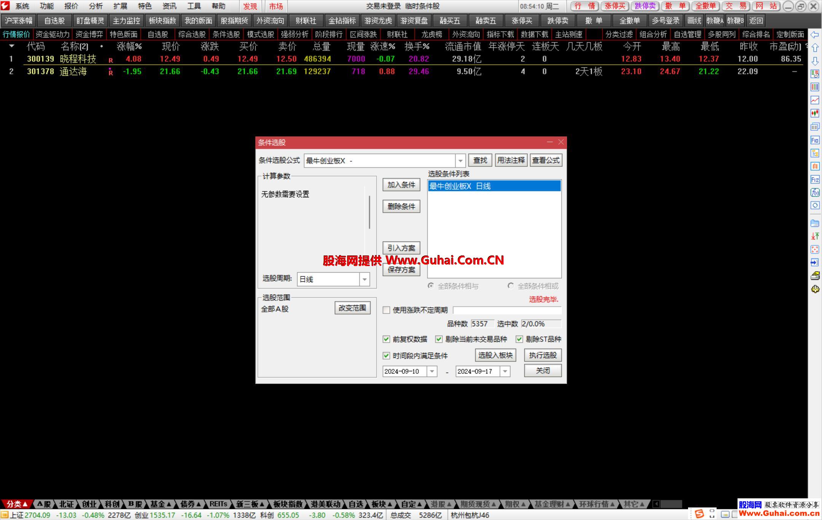This screenshot has height=520, width=822.
Task: Open the multi-window news icon
Action: pyautogui.click(x=815, y=127)
